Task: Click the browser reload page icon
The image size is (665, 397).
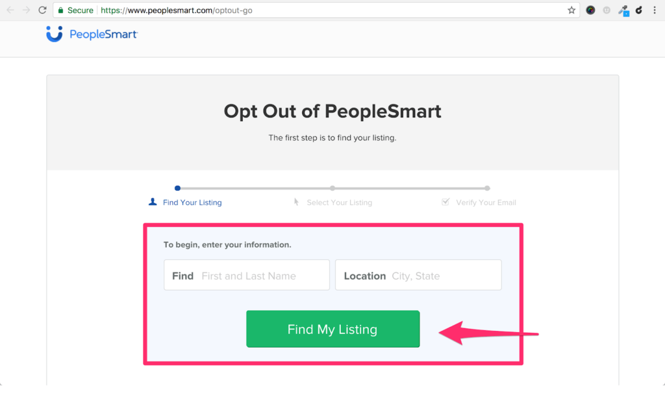Action: click(x=42, y=10)
